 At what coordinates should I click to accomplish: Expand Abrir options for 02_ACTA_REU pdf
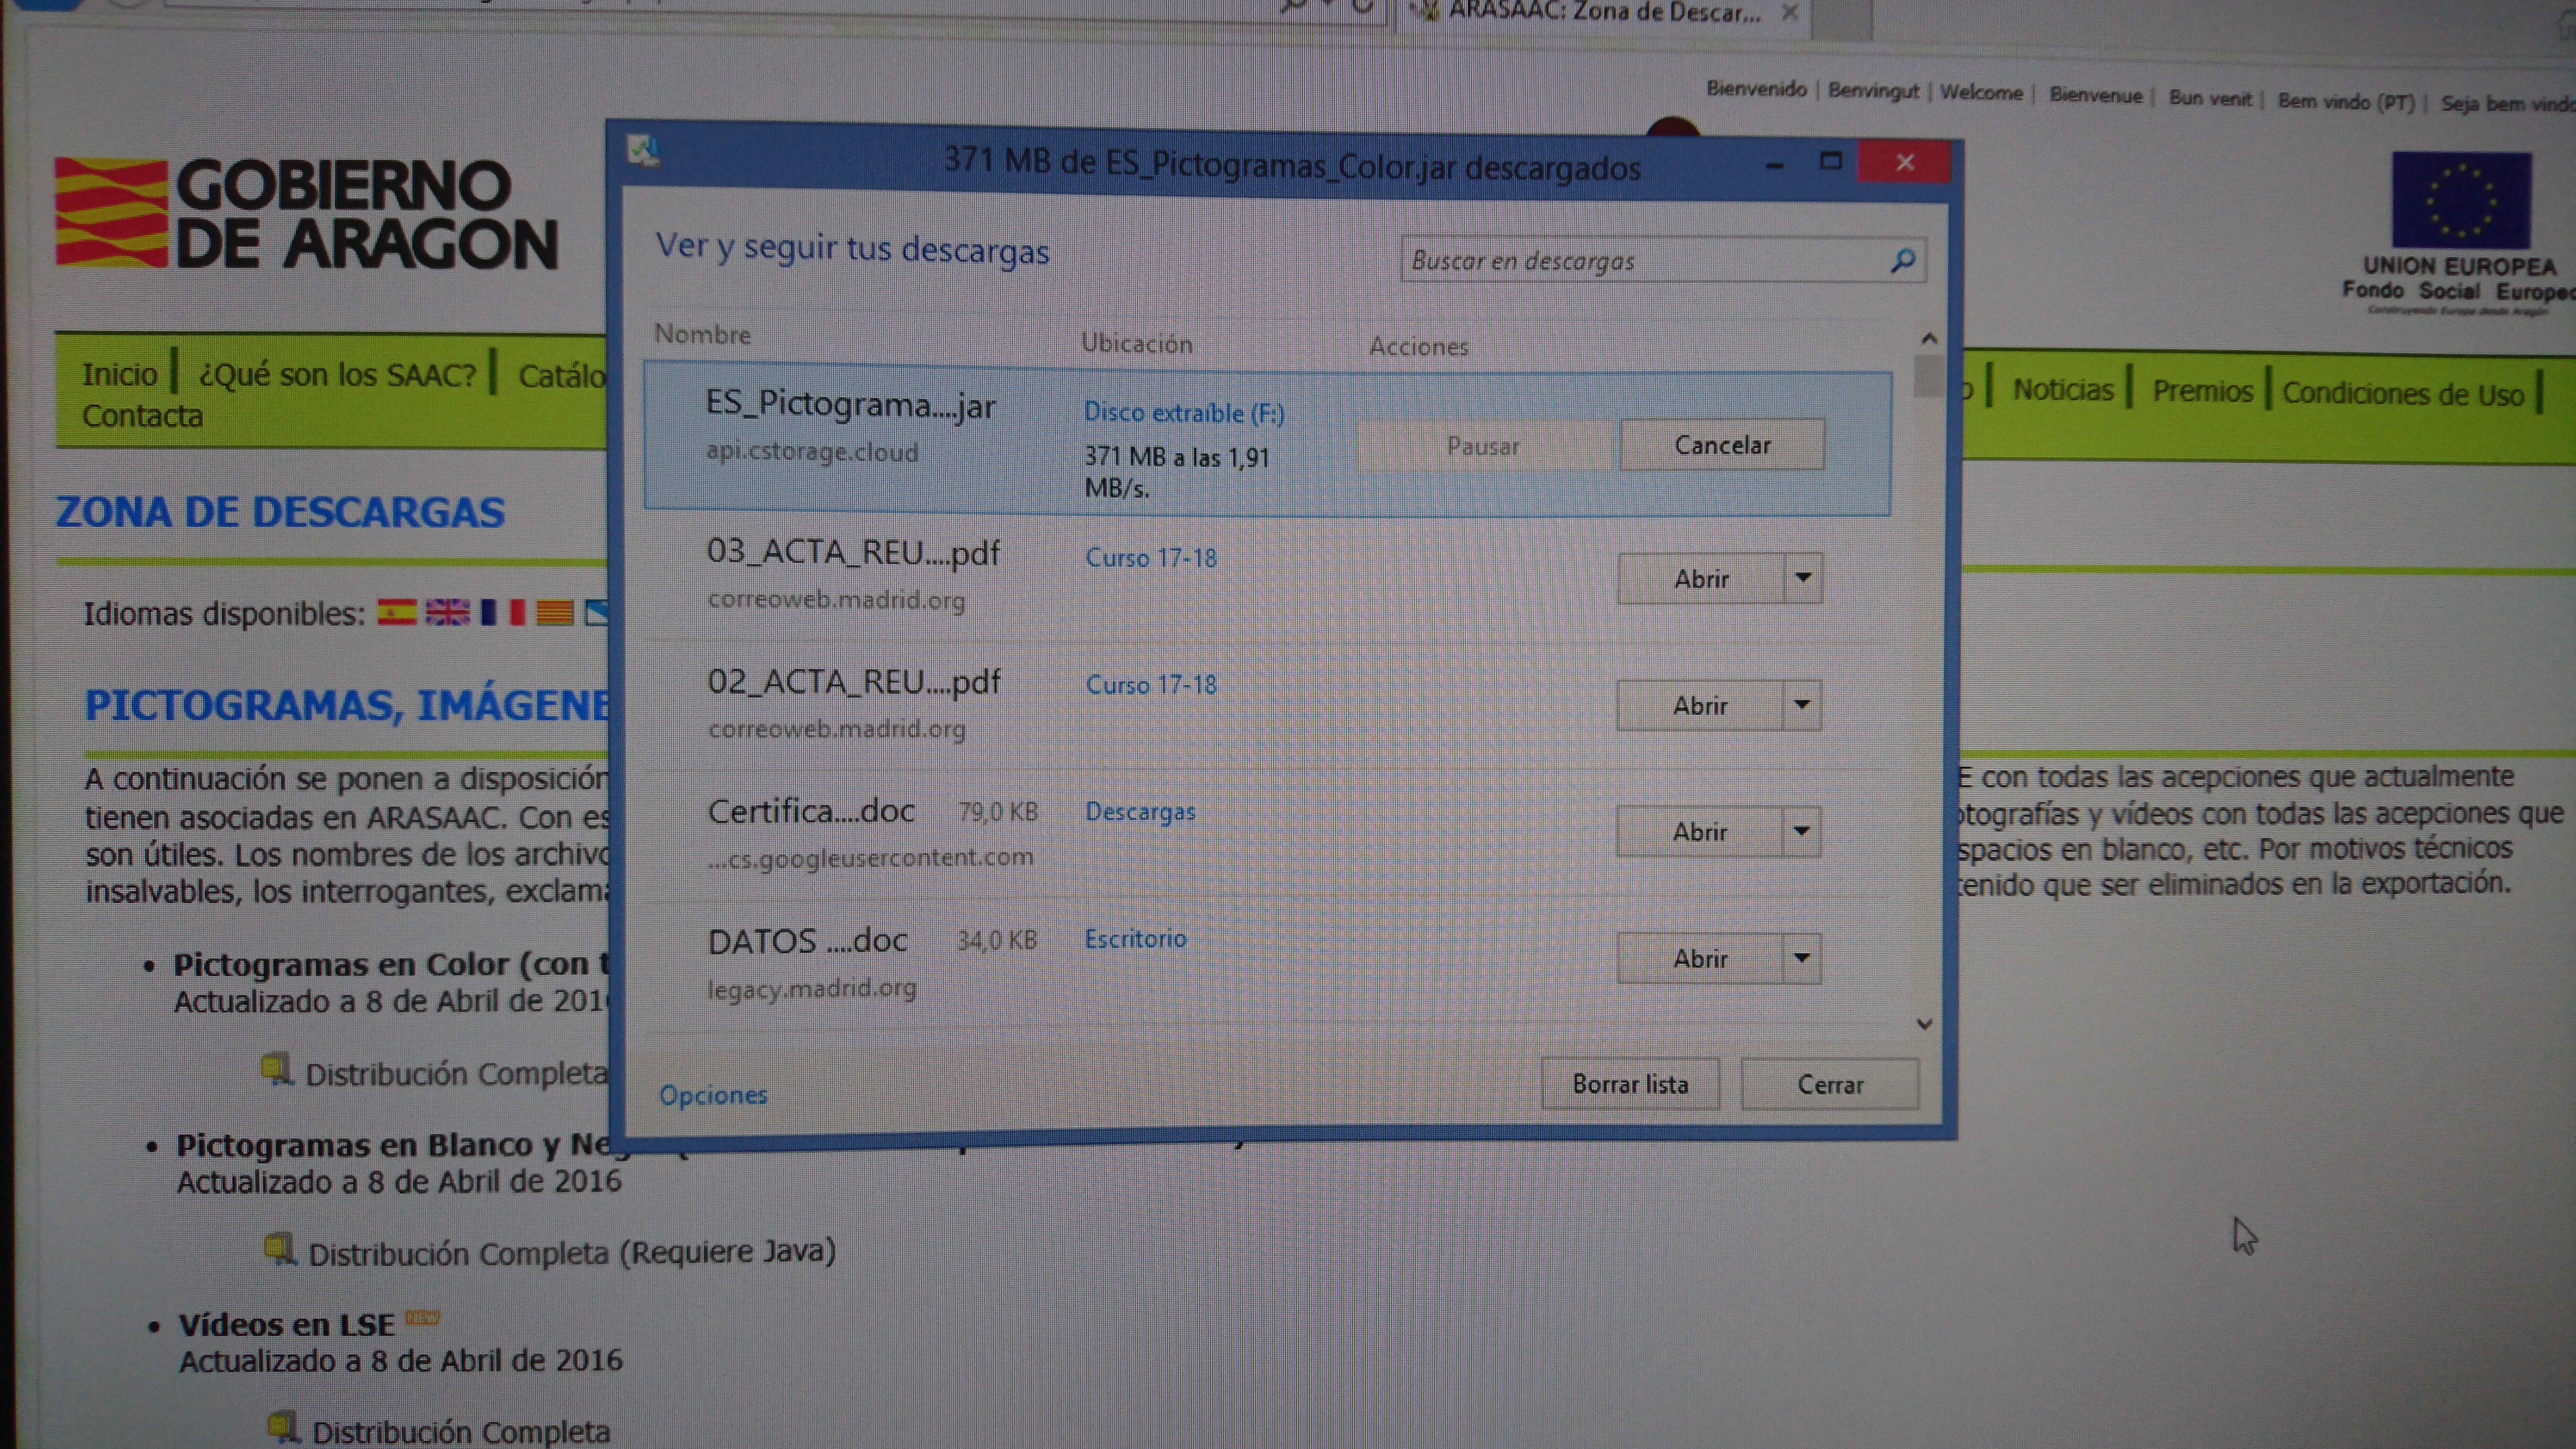pos(1801,705)
